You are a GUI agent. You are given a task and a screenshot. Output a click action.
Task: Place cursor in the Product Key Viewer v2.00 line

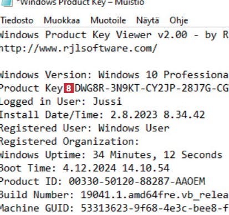(x=114, y=35)
